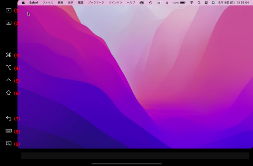
Task: Tap the Shift modifier key icon
Action: pyautogui.click(x=9, y=93)
